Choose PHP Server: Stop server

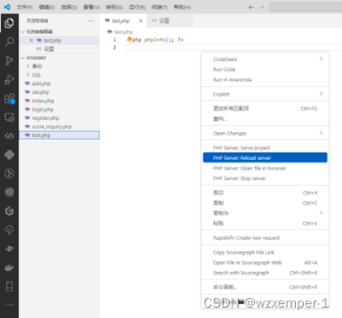[x=265, y=178]
